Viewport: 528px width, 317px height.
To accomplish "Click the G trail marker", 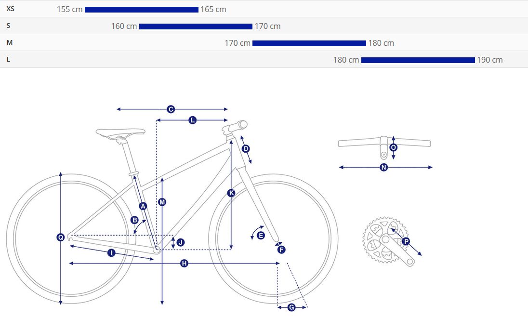I will click(291, 307).
